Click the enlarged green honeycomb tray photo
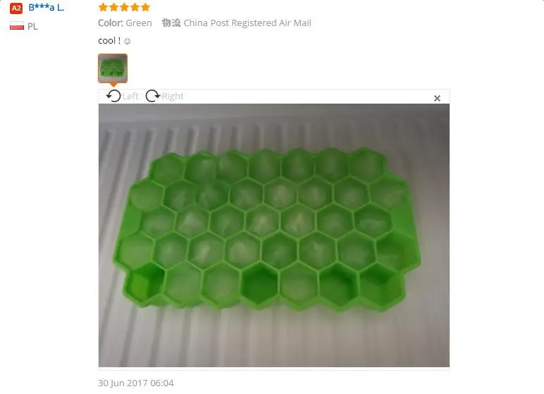Image resolution: width=544 pixels, height=394 pixels. point(274,235)
